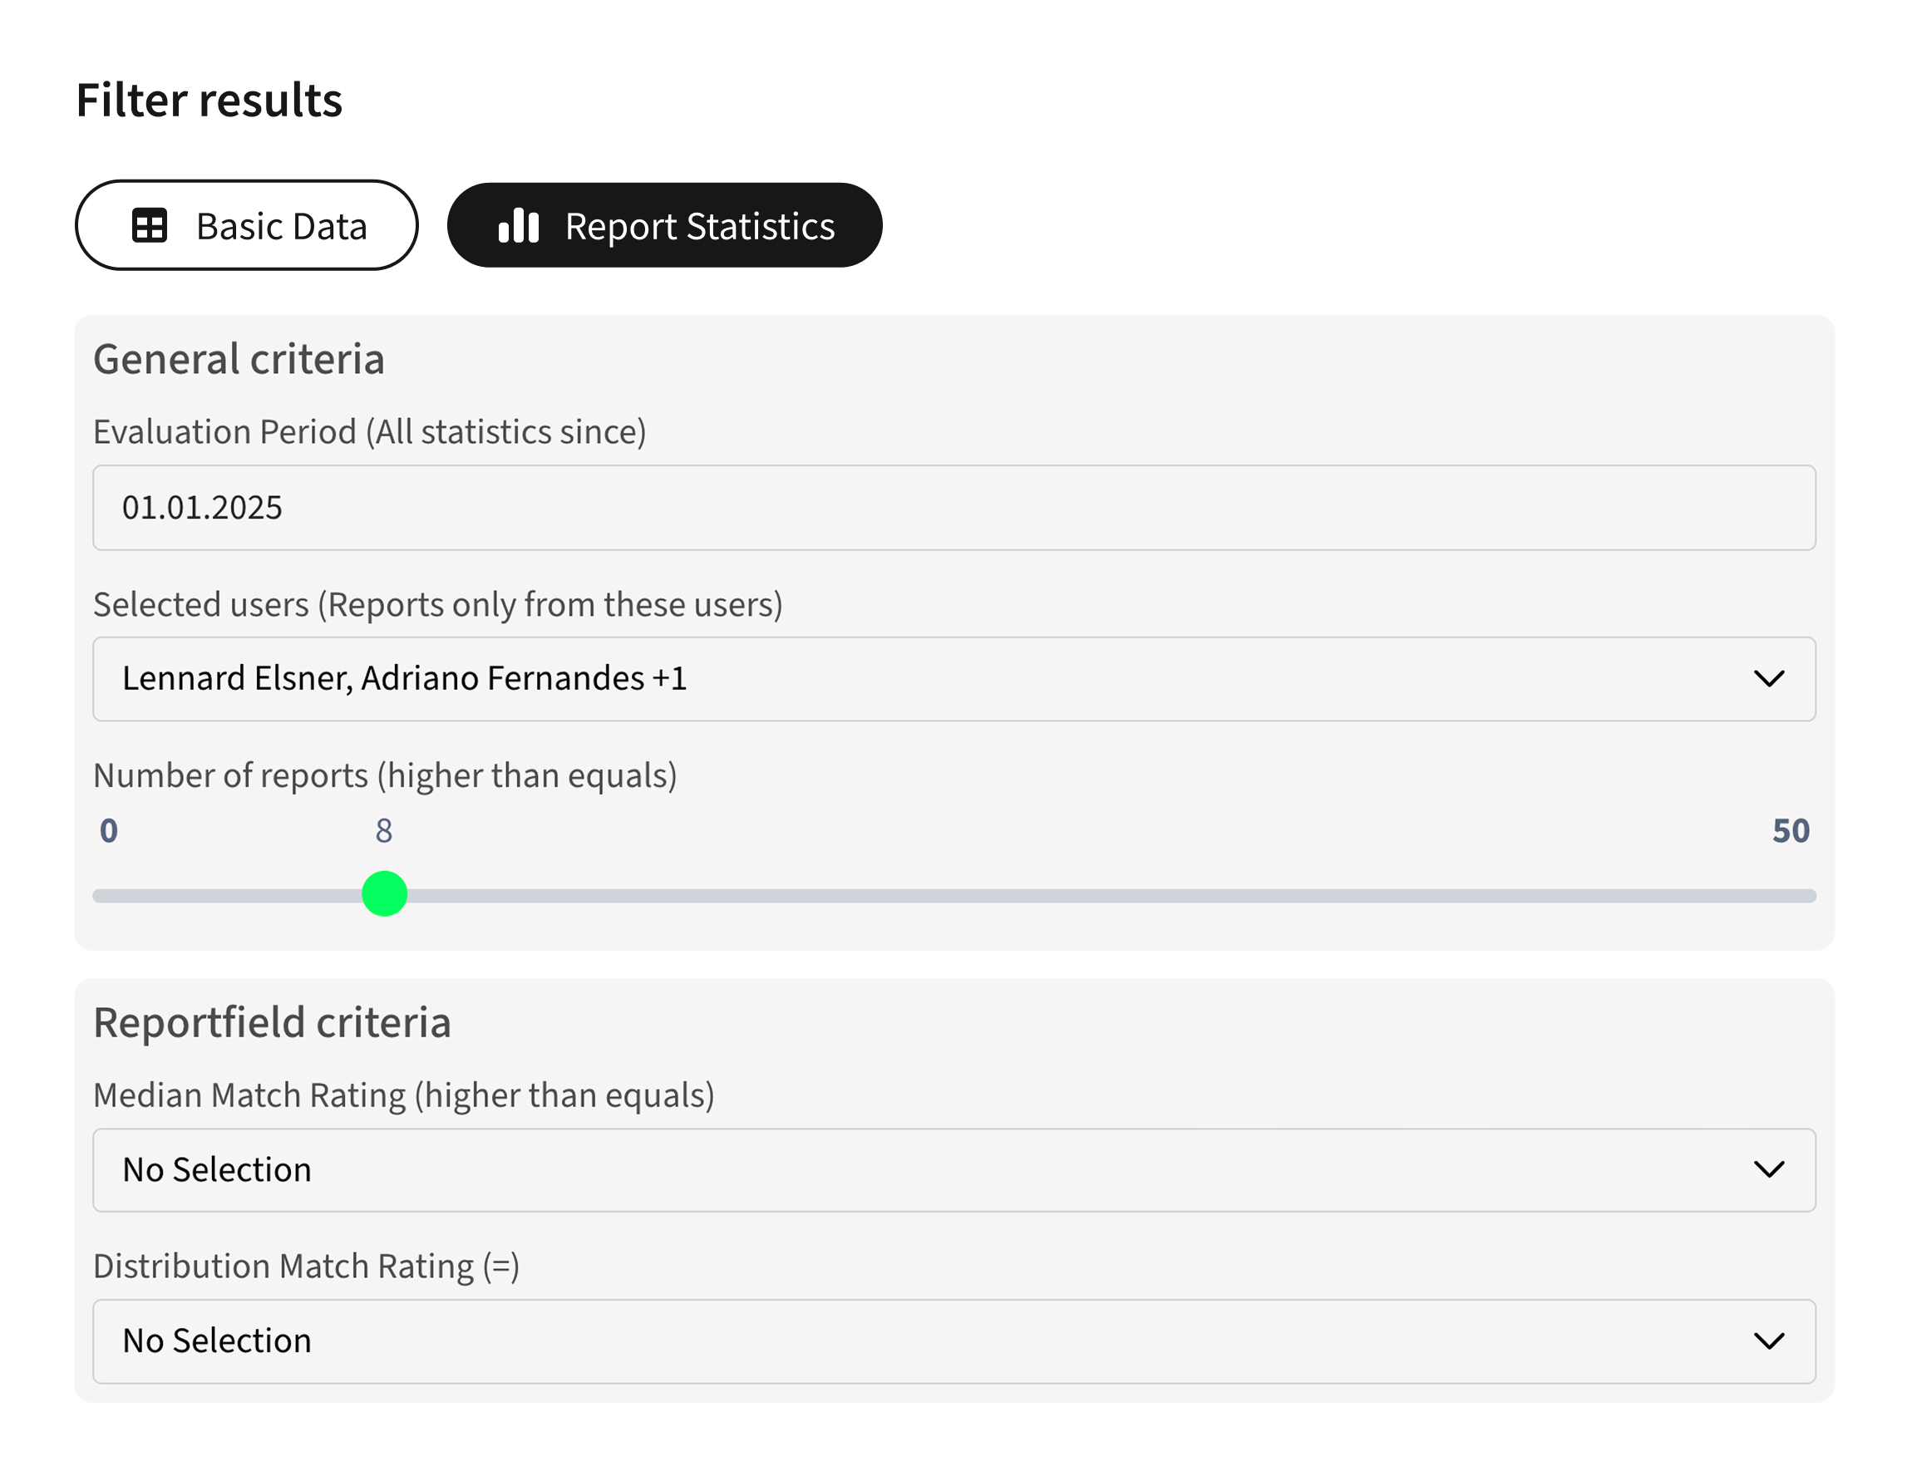Open the Distribution Match Rating dropdown
Screen dimensions: 1912x1476
click(x=954, y=1341)
